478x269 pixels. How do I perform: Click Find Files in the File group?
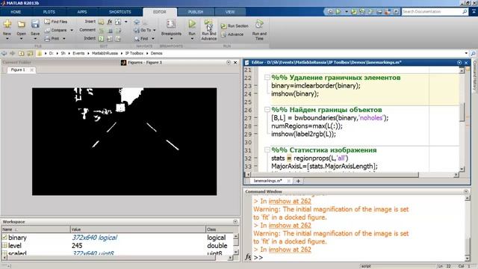coord(56,22)
